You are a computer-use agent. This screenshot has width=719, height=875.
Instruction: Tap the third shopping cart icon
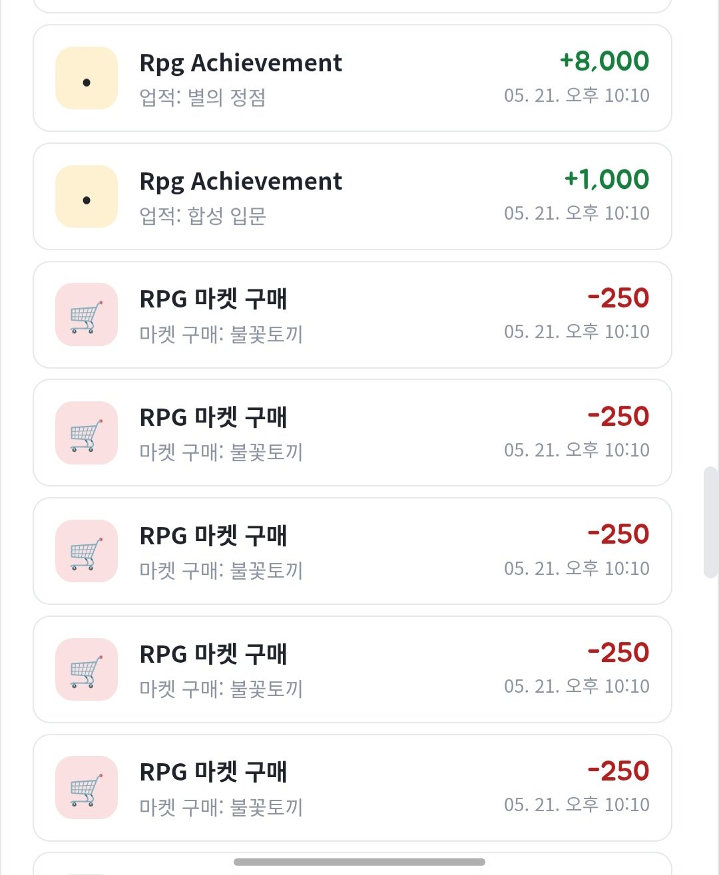[x=87, y=552]
